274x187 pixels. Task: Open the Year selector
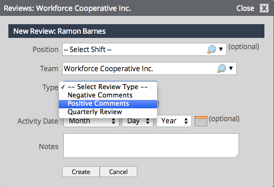tap(174, 121)
